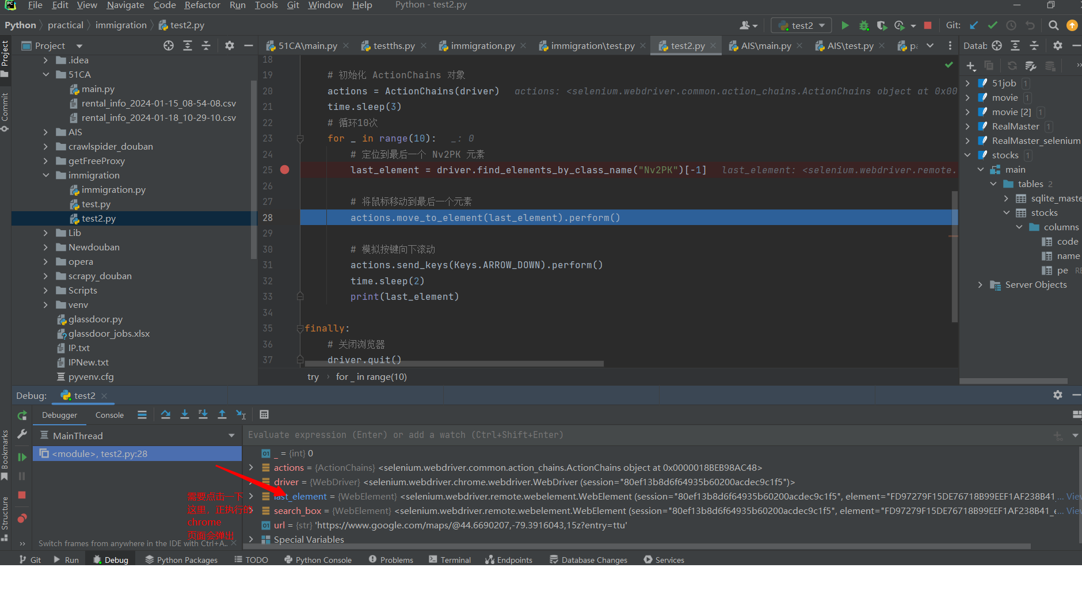Open Search Everywhere magnifier
Image resolution: width=1082 pixels, height=602 pixels.
[x=1053, y=25]
